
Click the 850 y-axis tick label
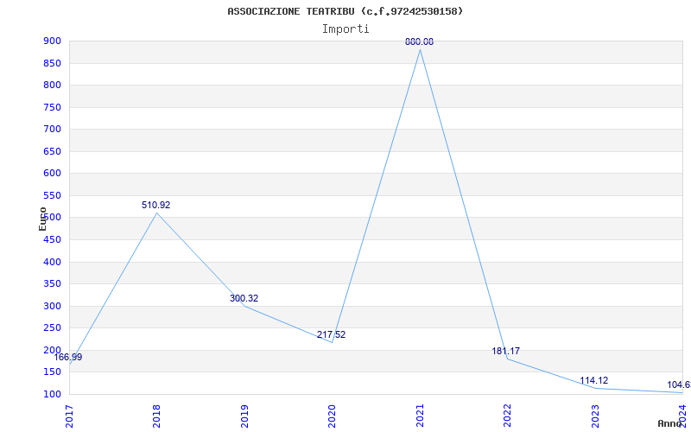[x=52, y=63]
